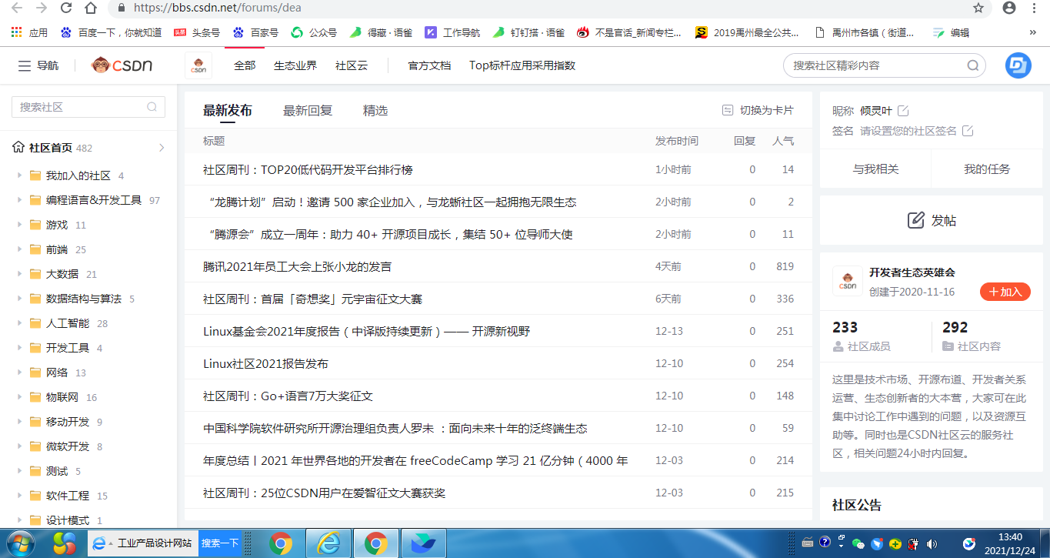
Task: Open the 百度一下 bookmark
Action: [112, 32]
